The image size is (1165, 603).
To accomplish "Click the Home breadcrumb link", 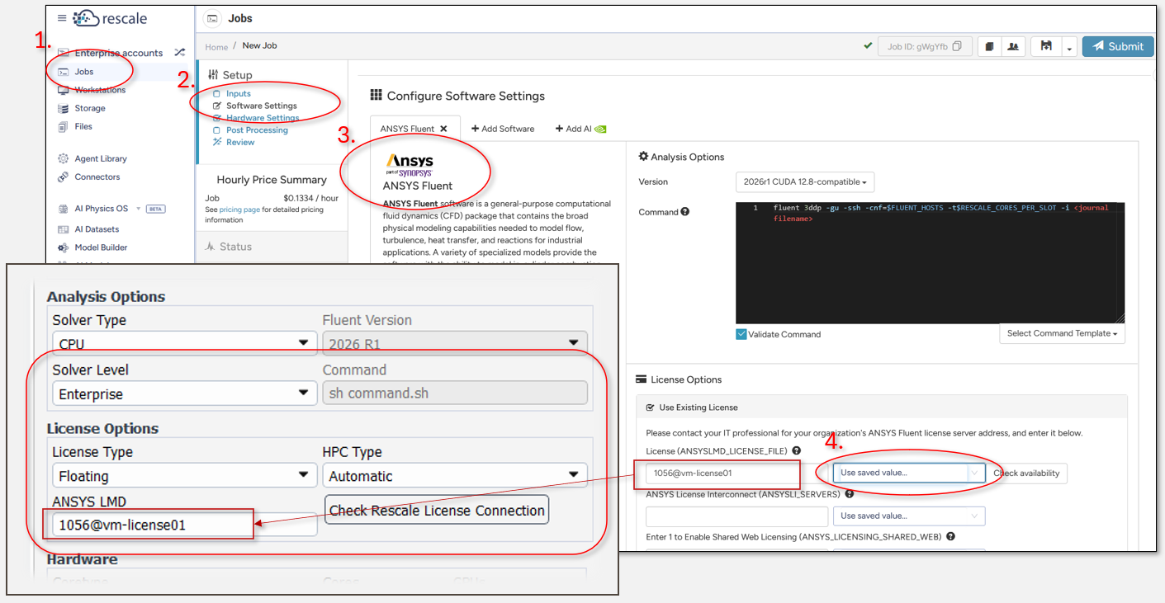I will tap(216, 47).
